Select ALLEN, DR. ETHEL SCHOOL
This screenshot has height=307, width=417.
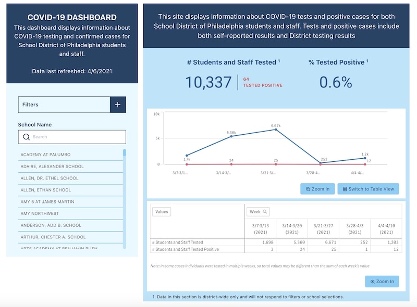pos(49,178)
